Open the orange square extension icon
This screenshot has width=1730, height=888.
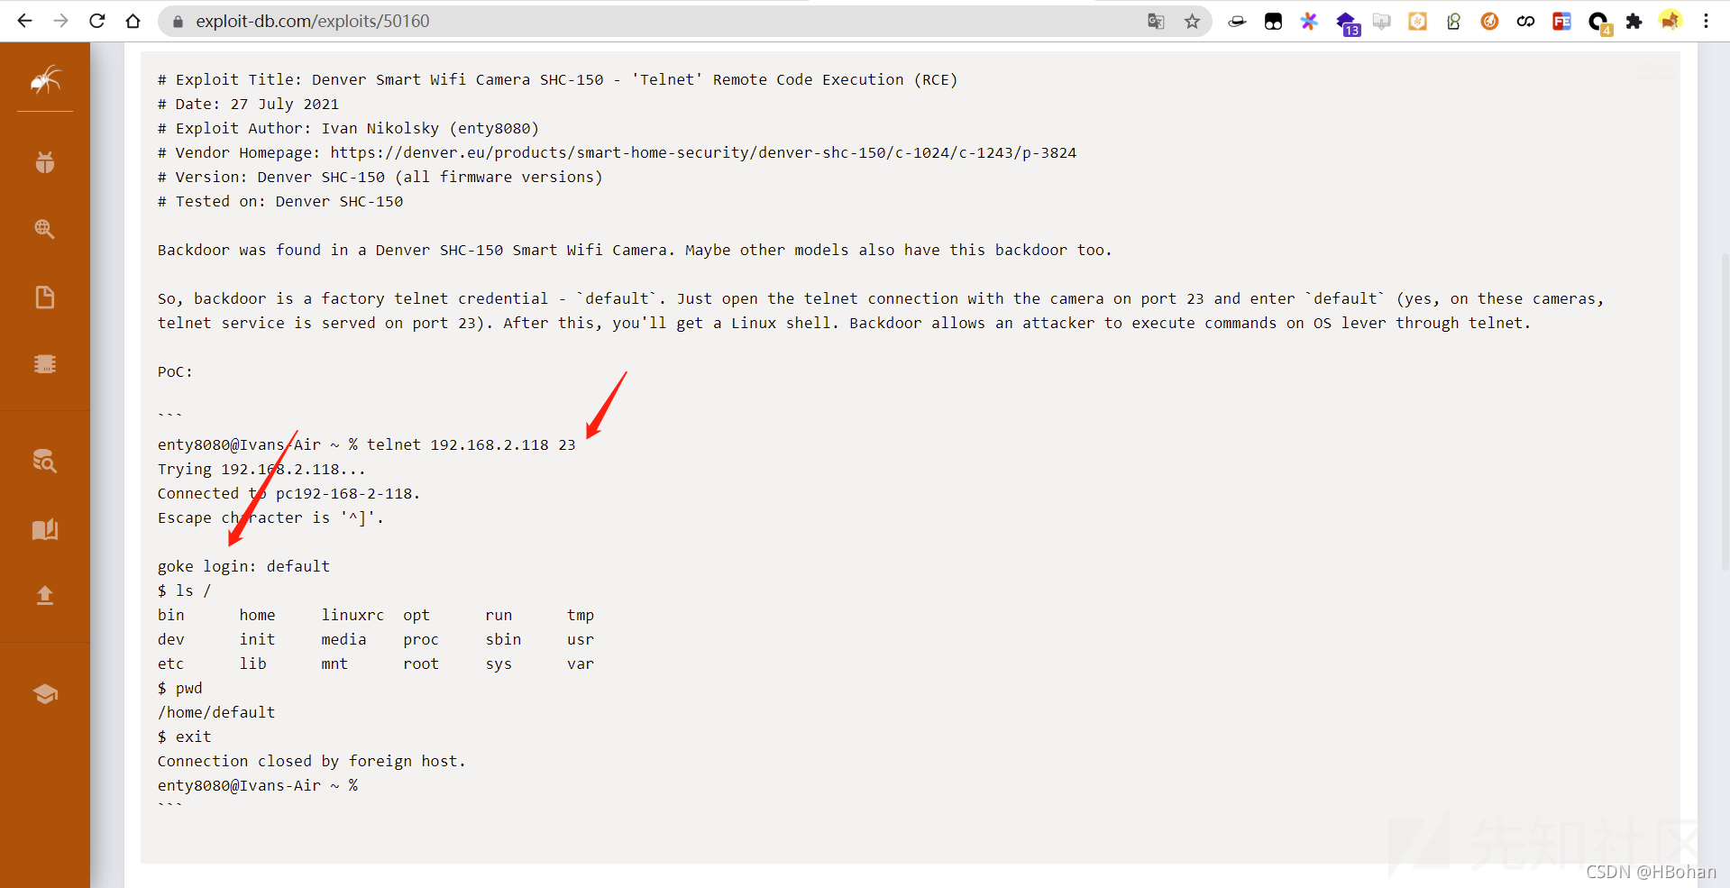pos(1417,21)
